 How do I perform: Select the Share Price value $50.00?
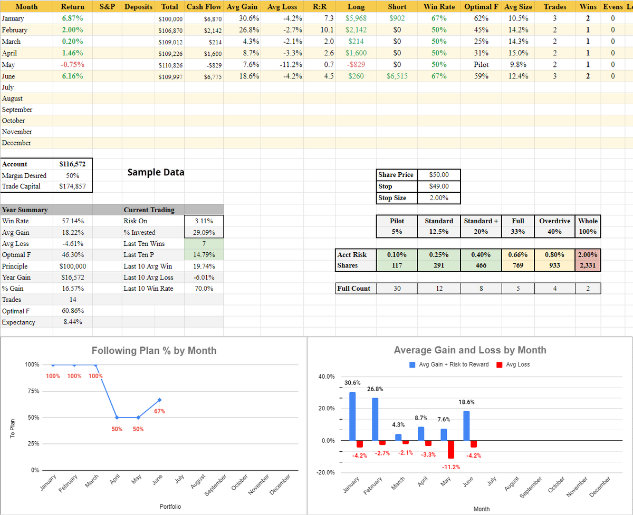click(439, 174)
